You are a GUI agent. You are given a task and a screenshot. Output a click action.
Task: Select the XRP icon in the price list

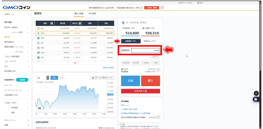[x=39, y=48]
